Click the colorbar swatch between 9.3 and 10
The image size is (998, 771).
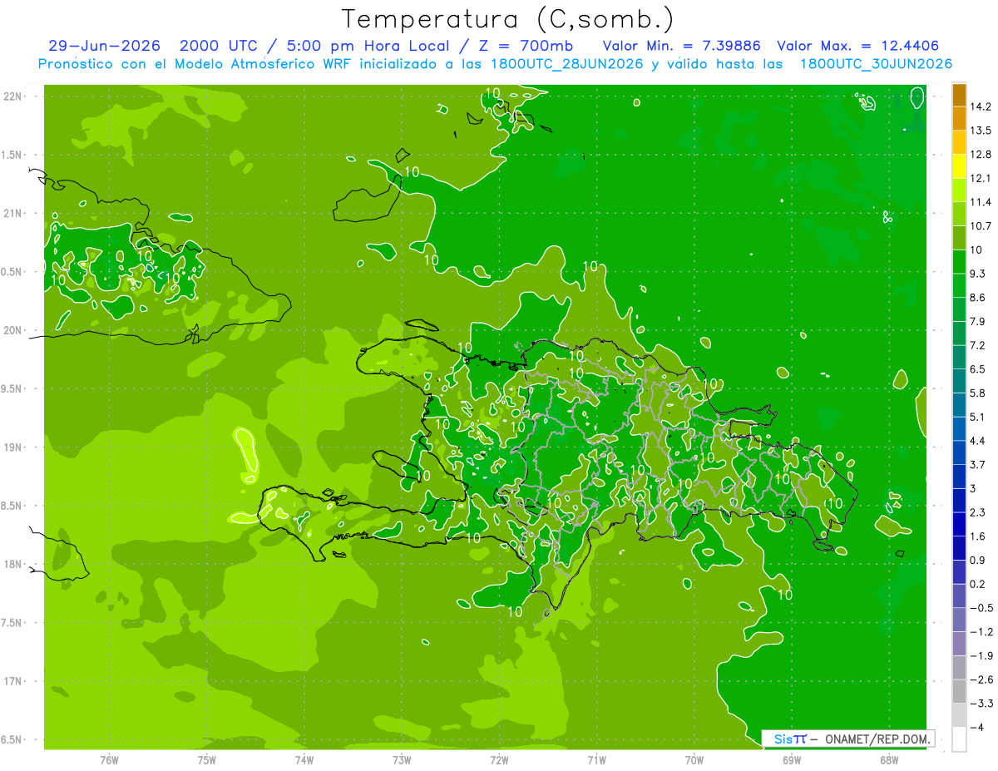click(959, 262)
